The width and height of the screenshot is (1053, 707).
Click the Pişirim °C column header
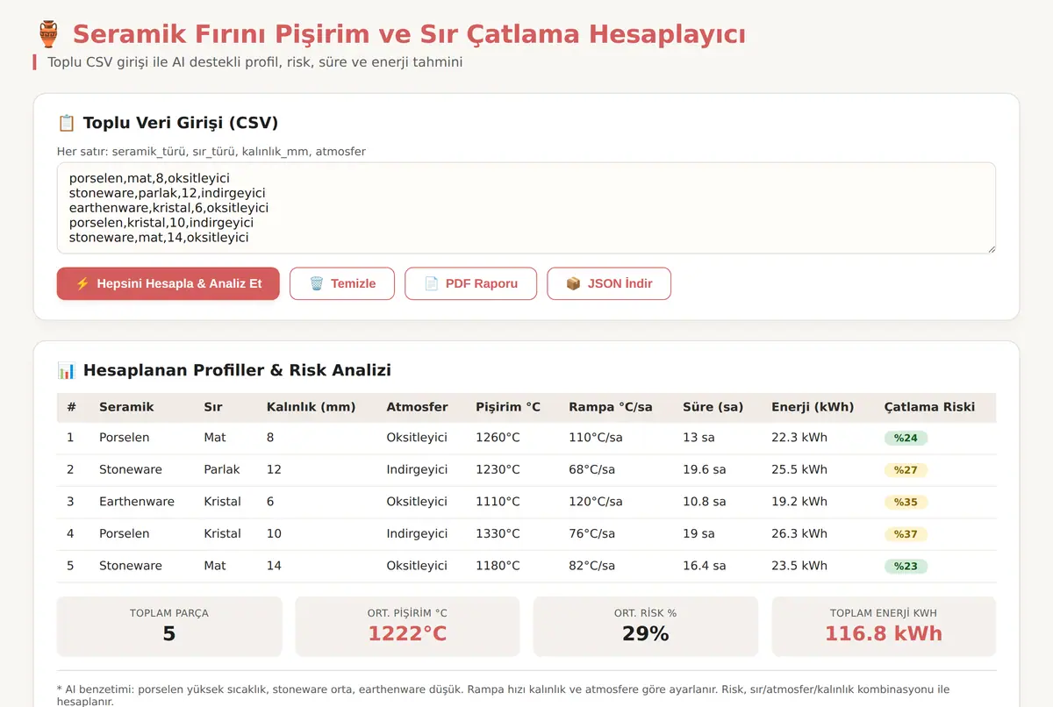pyautogui.click(x=508, y=407)
